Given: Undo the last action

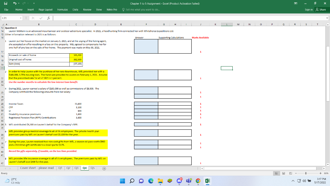Looking at the screenshot, I should coord(15,3).
